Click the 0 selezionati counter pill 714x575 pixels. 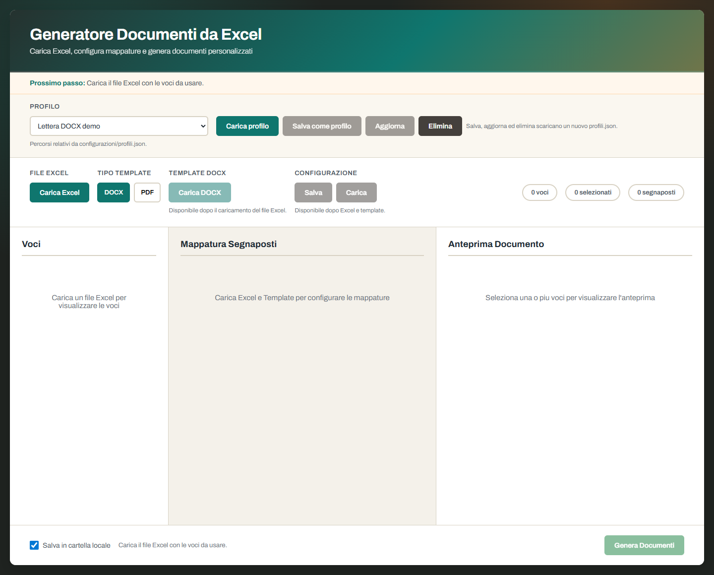[x=593, y=192]
